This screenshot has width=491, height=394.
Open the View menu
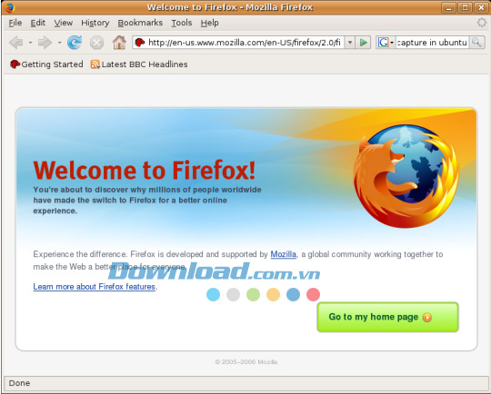(64, 23)
